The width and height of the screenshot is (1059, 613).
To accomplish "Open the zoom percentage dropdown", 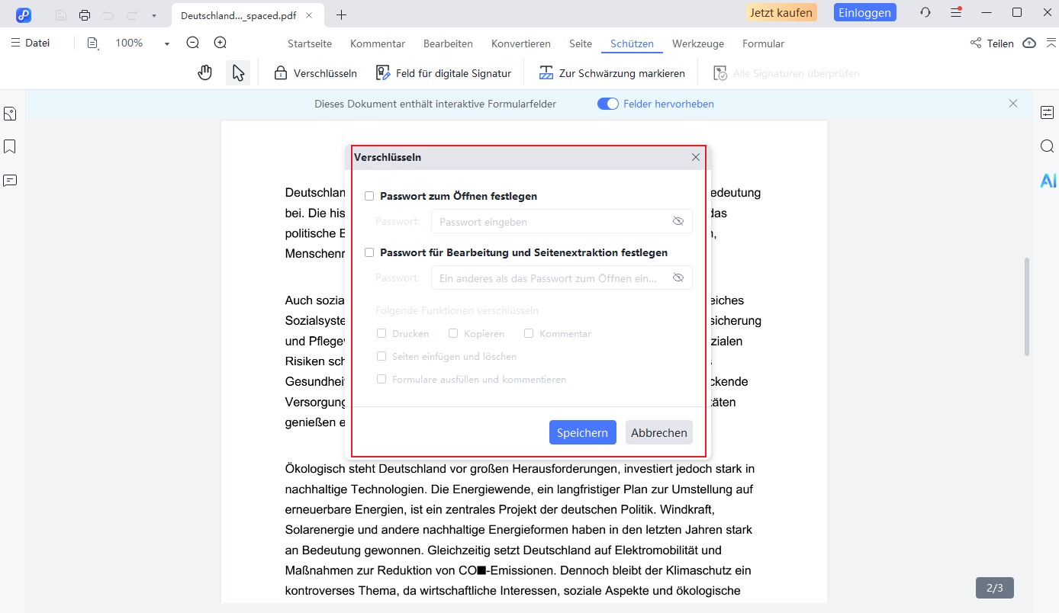I will pyautogui.click(x=166, y=43).
